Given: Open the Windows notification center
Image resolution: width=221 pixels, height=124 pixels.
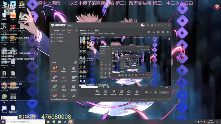Looking at the screenshot, I should (x=217, y=122).
